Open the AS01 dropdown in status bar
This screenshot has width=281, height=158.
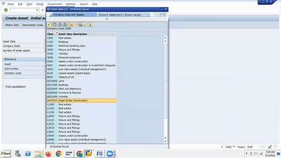tap(234, 147)
